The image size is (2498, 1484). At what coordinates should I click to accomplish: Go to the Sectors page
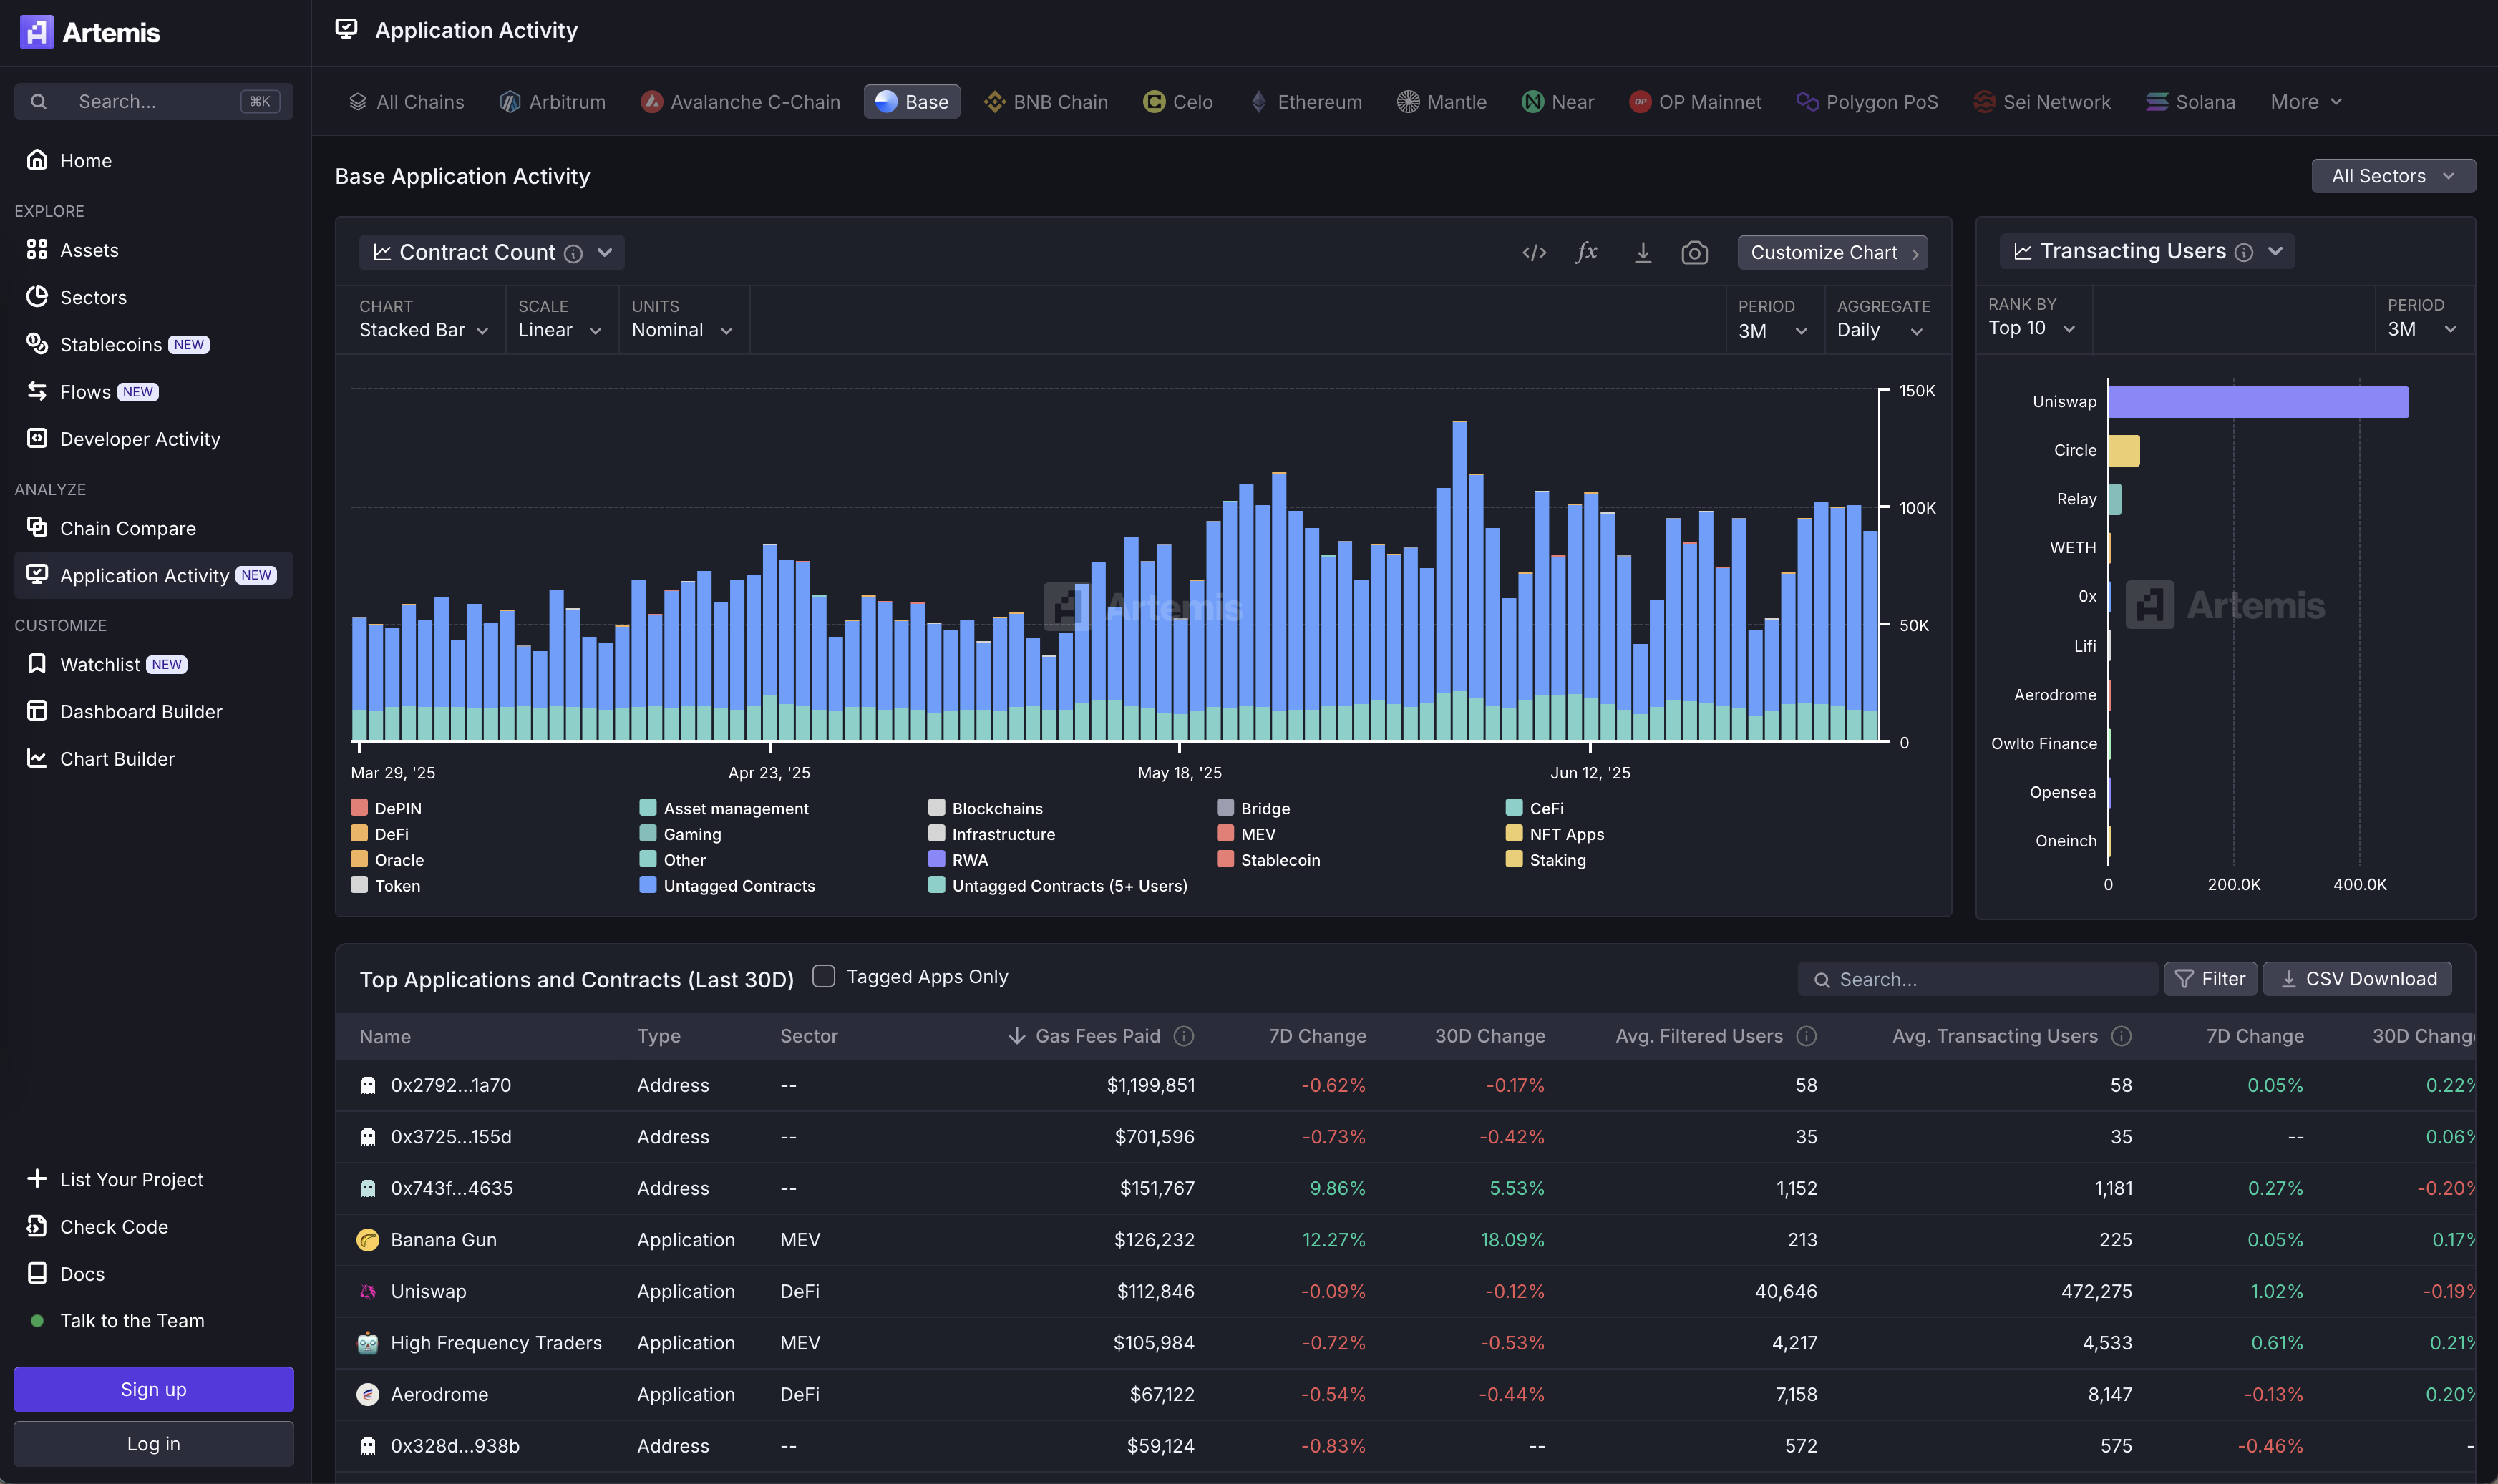[93, 297]
